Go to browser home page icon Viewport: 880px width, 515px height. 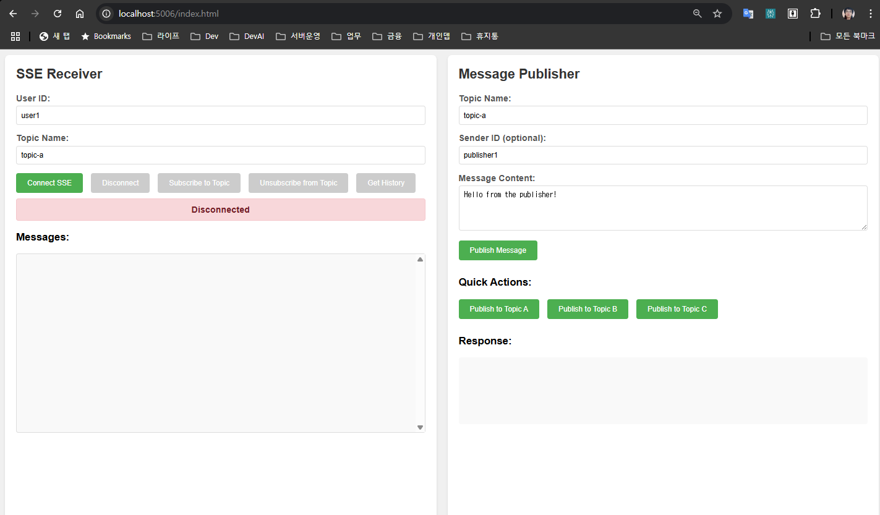tap(80, 14)
